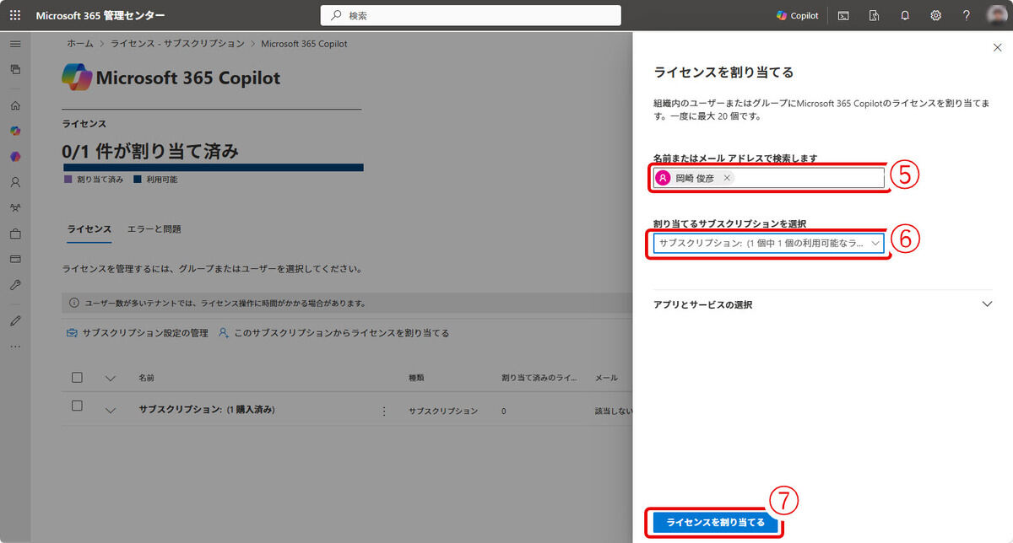Open the app launcher waffle icon
Viewport: 1013px width, 543px height.
(x=15, y=15)
